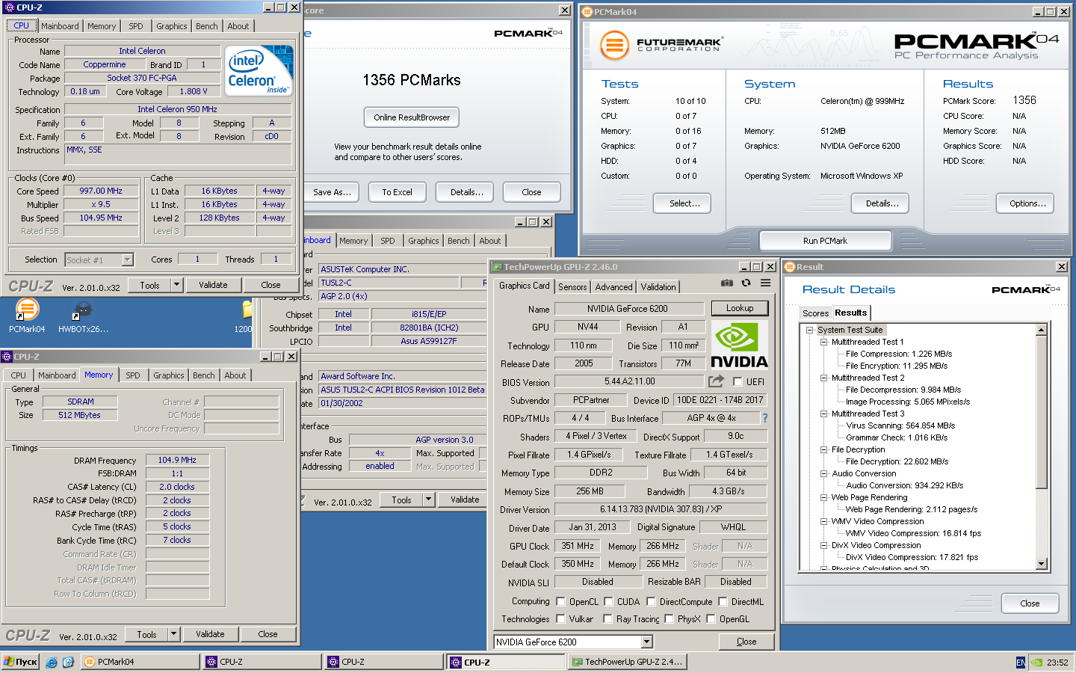Toggle PhysX checkbox
Screen dimensions: 1076x673
(669, 618)
